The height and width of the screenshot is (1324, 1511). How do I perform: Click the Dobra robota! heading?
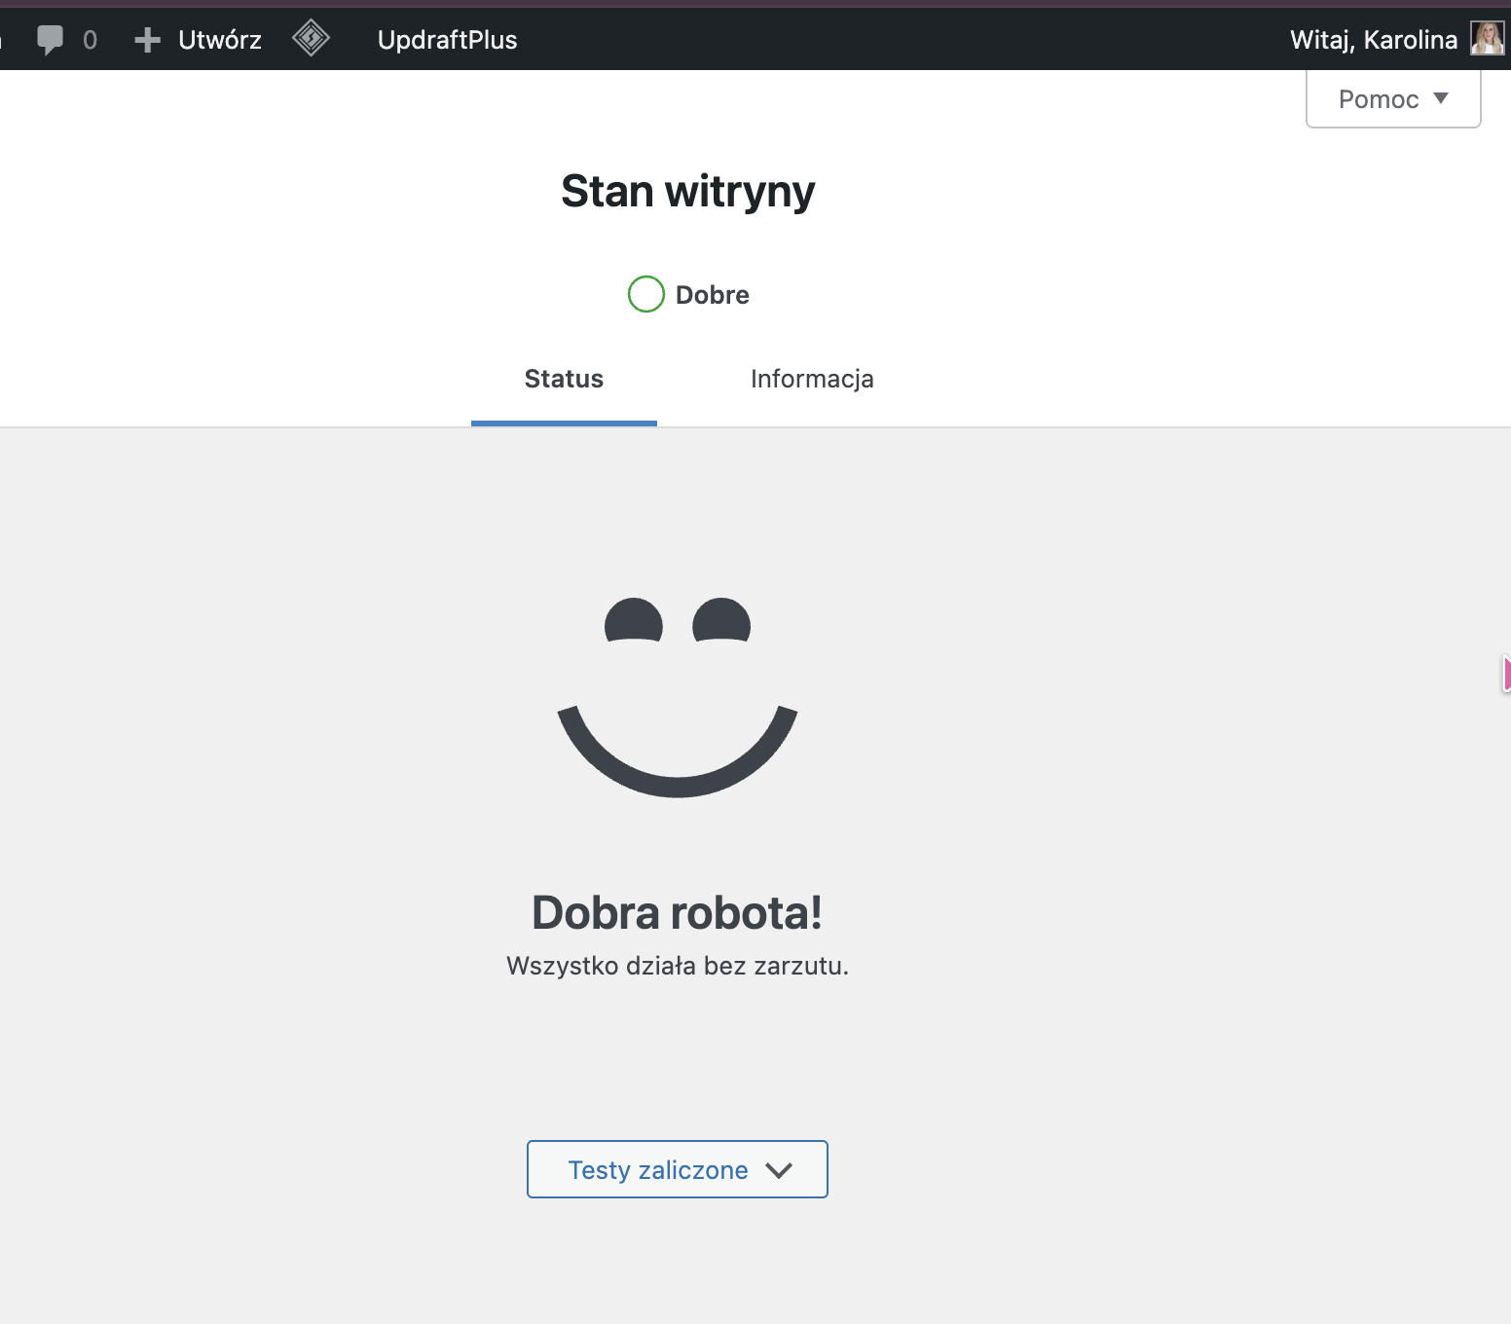[677, 913]
